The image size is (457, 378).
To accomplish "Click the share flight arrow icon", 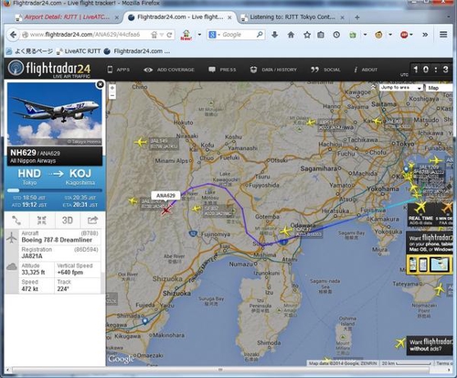I will coord(92,220).
